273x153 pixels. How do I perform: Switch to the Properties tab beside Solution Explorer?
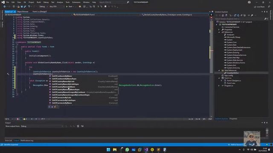coord(233,119)
